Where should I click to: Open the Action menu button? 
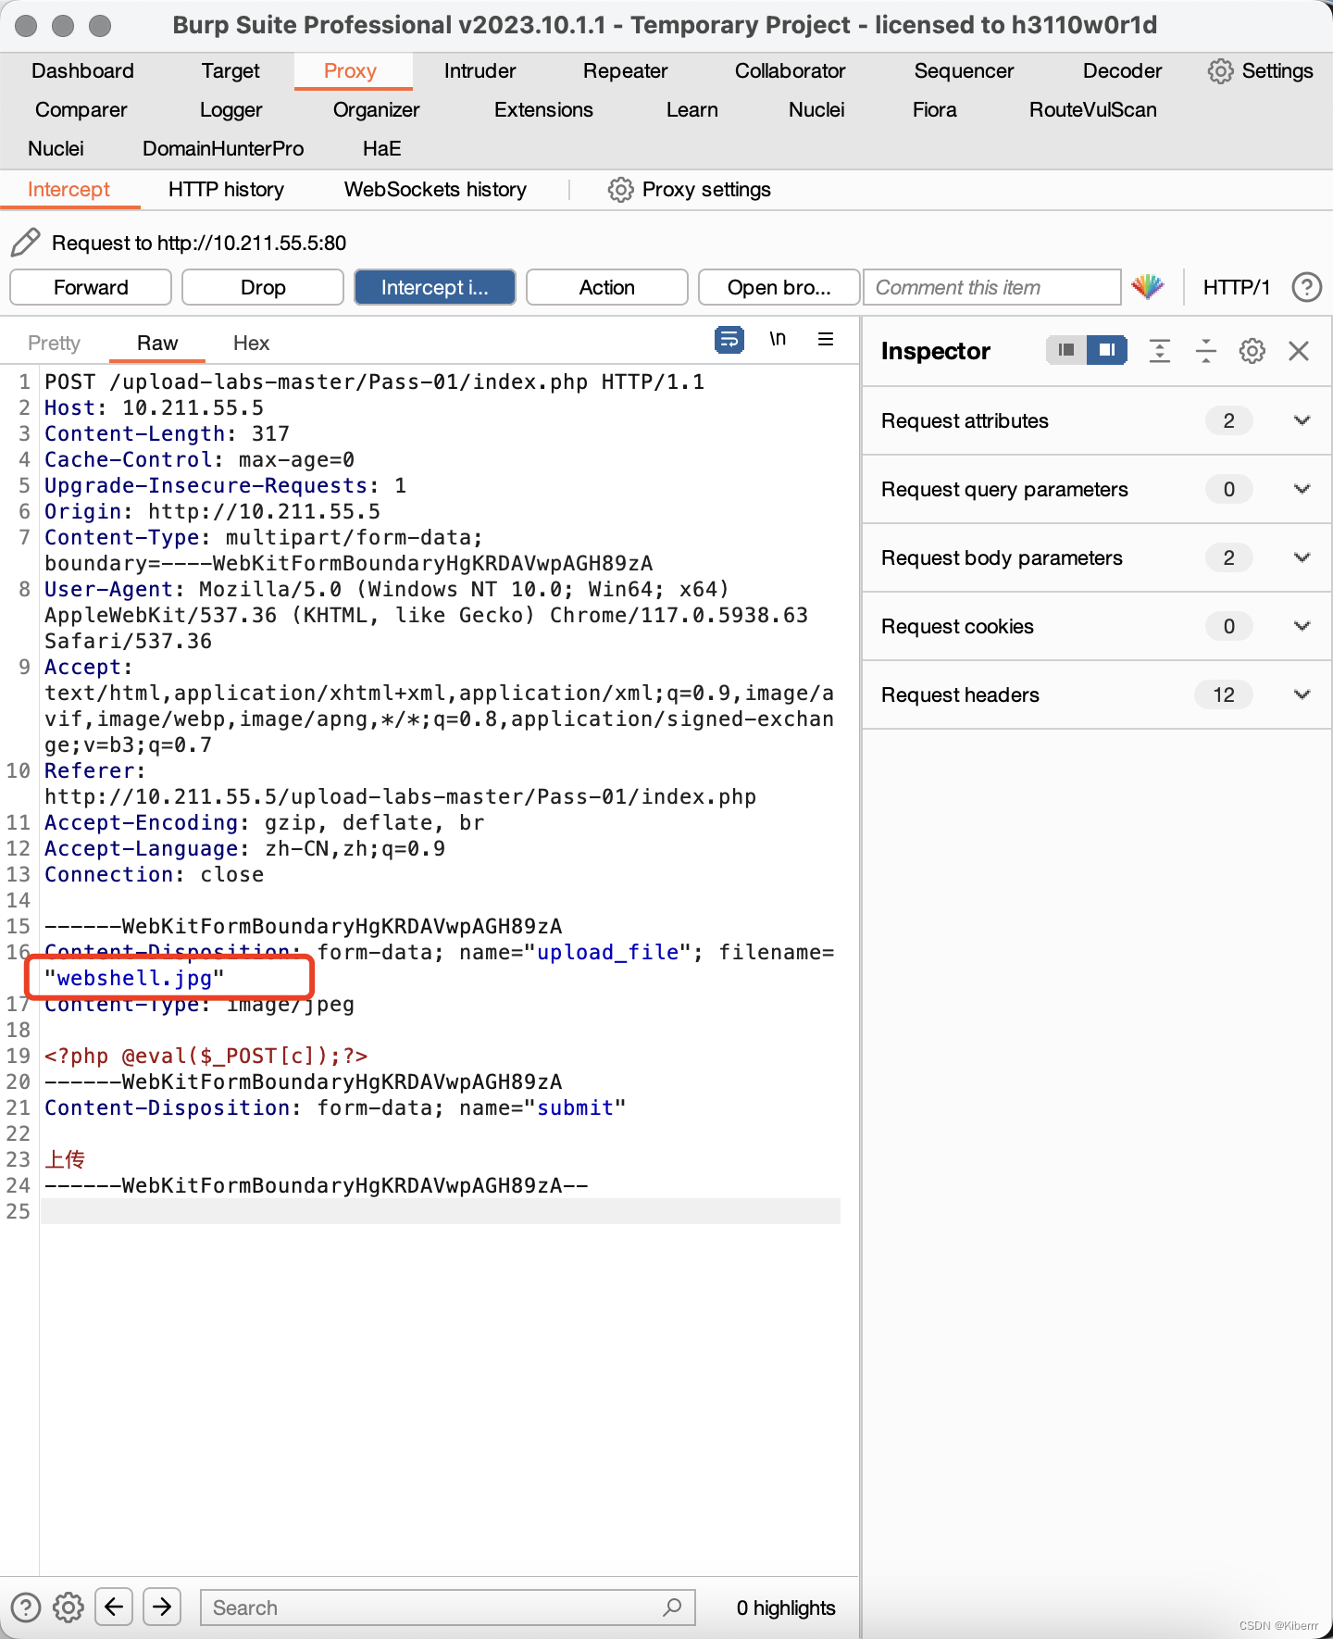tap(607, 287)
